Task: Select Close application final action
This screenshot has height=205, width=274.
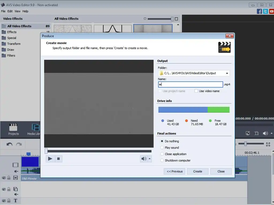Action: [x=162, y=154]
